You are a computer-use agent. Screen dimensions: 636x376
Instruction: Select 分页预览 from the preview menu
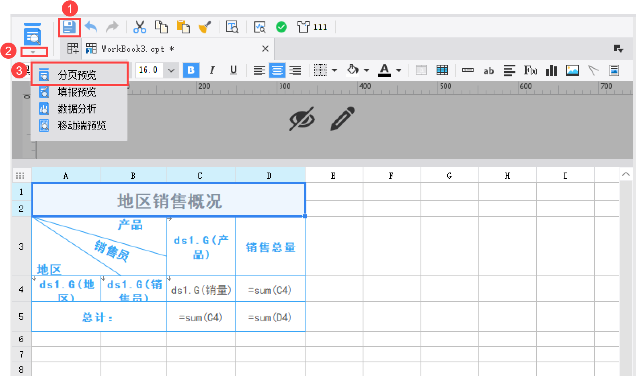(x=80, y=75)
